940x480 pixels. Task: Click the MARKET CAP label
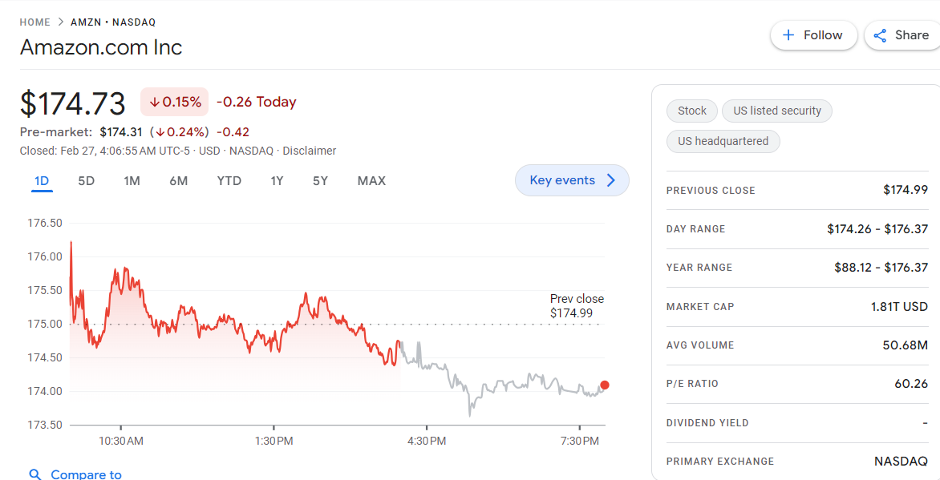click(x=699, y=307)
